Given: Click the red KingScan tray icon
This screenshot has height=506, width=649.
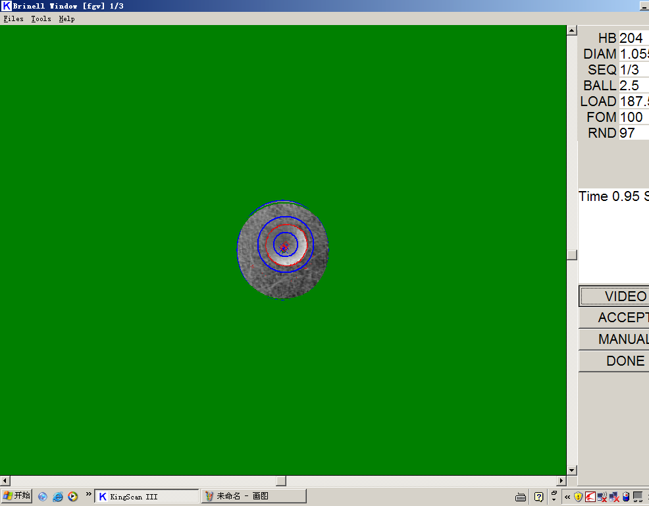Looking at the screenshot, I should 590,495.
